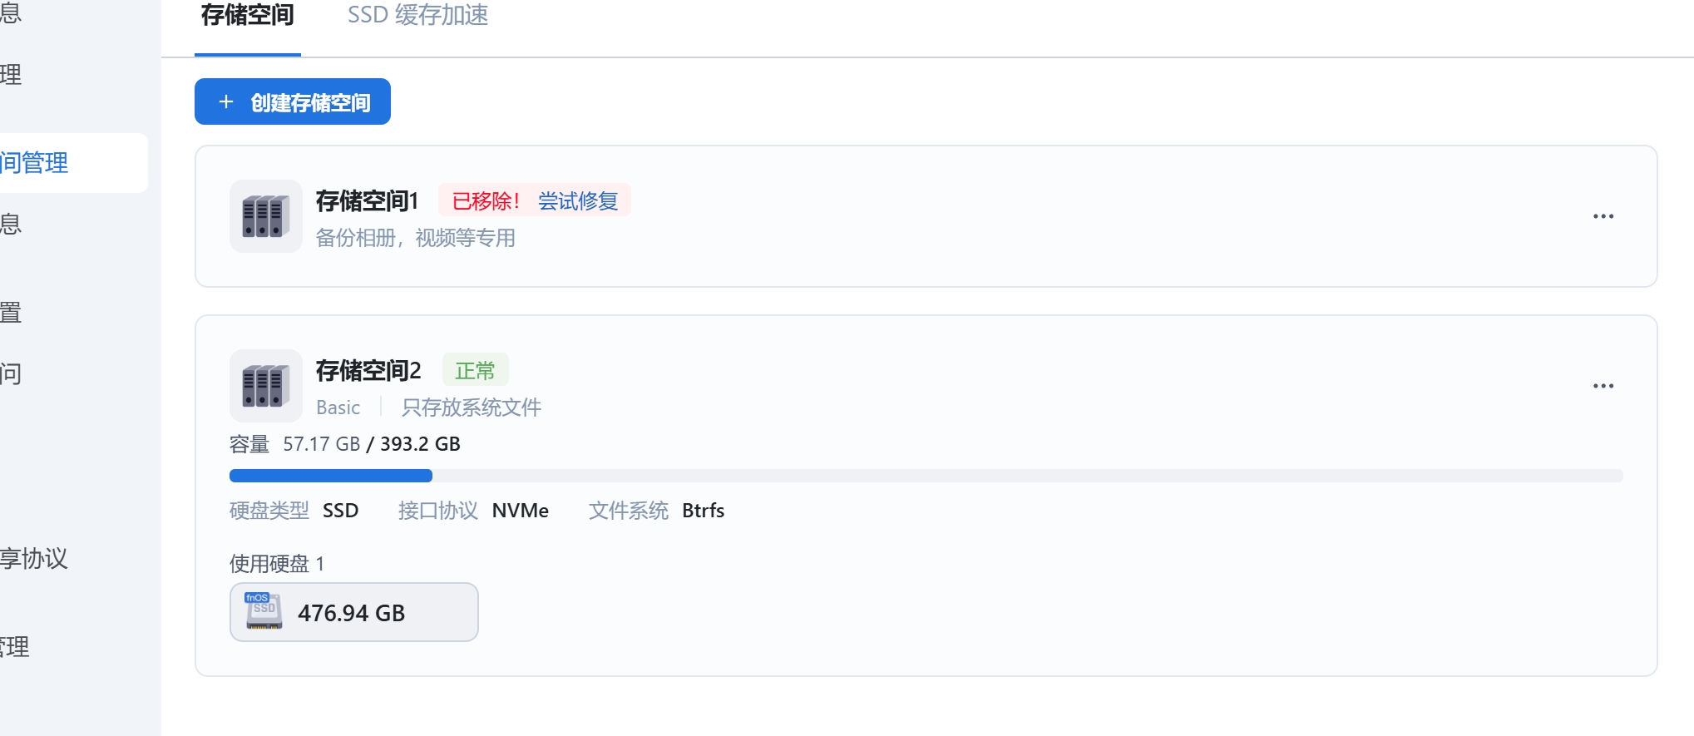Click the 存储空间2 server rack icon
Screen dimensions: 1694x736
265,386
